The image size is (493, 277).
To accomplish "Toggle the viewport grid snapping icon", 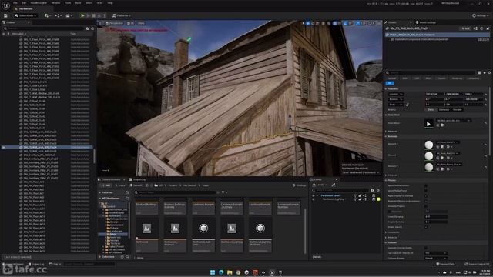I will coord(336,23).
